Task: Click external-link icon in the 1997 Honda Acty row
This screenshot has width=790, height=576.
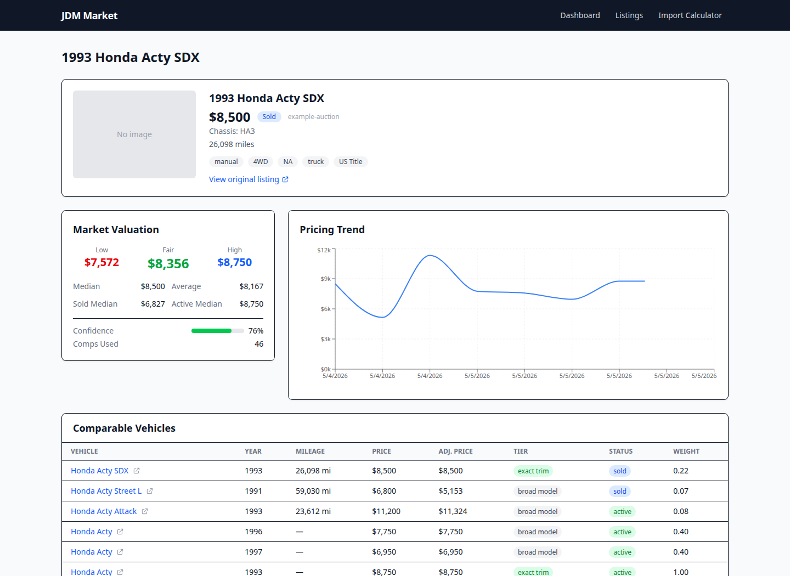Action: click(x=120, y=552)
